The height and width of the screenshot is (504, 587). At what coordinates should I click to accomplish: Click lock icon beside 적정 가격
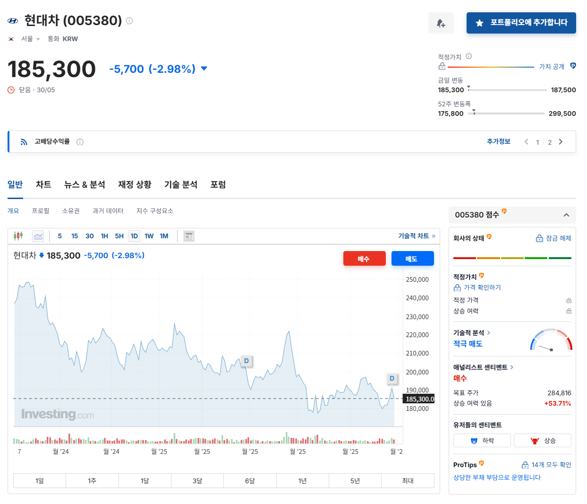pos(569,300)
